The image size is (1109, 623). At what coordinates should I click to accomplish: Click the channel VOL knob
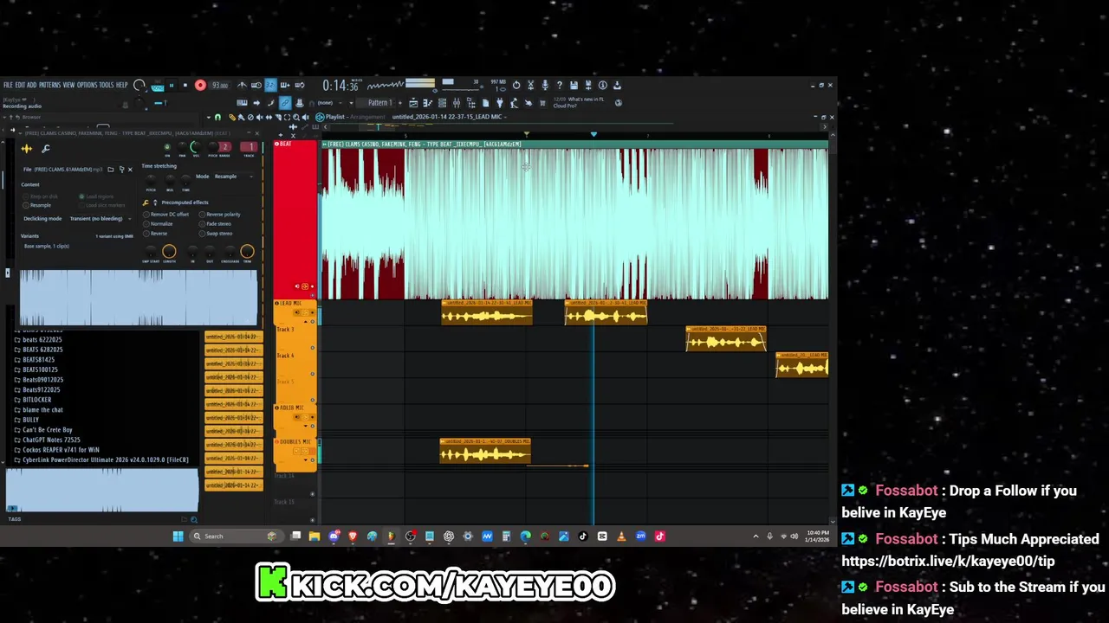196,147
